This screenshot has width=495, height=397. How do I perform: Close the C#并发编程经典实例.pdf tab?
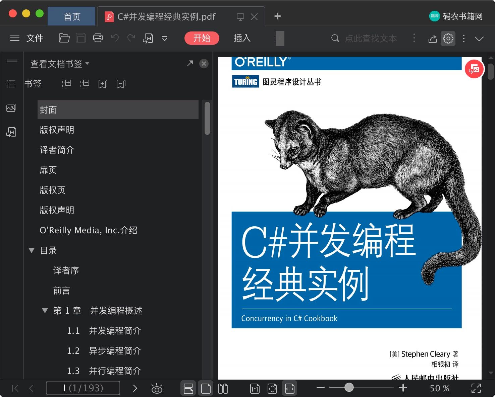[x=254, y=17]
